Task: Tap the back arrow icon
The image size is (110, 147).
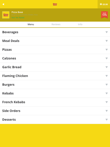Action: coord(3,4)
